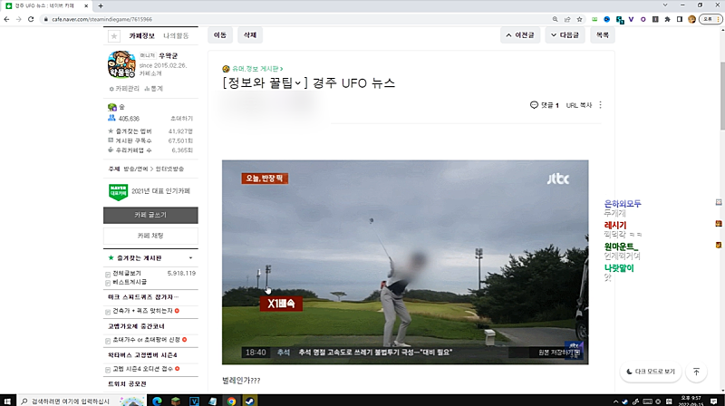Open the Windows Start menu

(x=7, y=401)
